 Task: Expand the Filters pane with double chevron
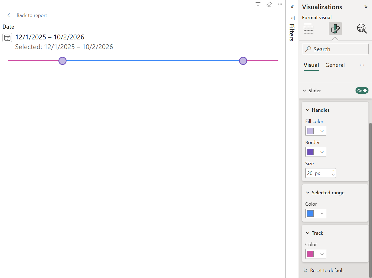tap(292, 7)
